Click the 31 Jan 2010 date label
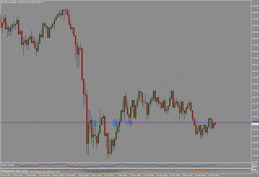 click(201, 175)
